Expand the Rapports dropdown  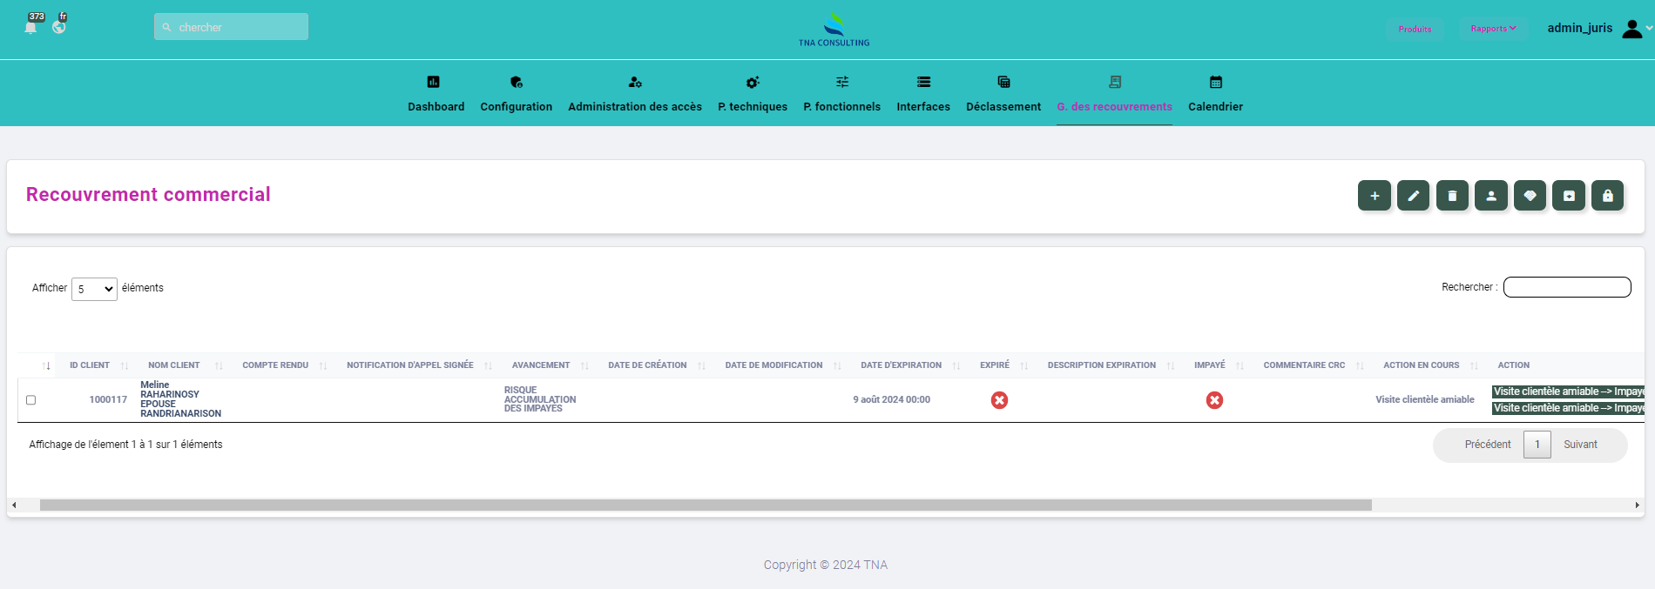pyautogui.click(x=1493, y=29)
